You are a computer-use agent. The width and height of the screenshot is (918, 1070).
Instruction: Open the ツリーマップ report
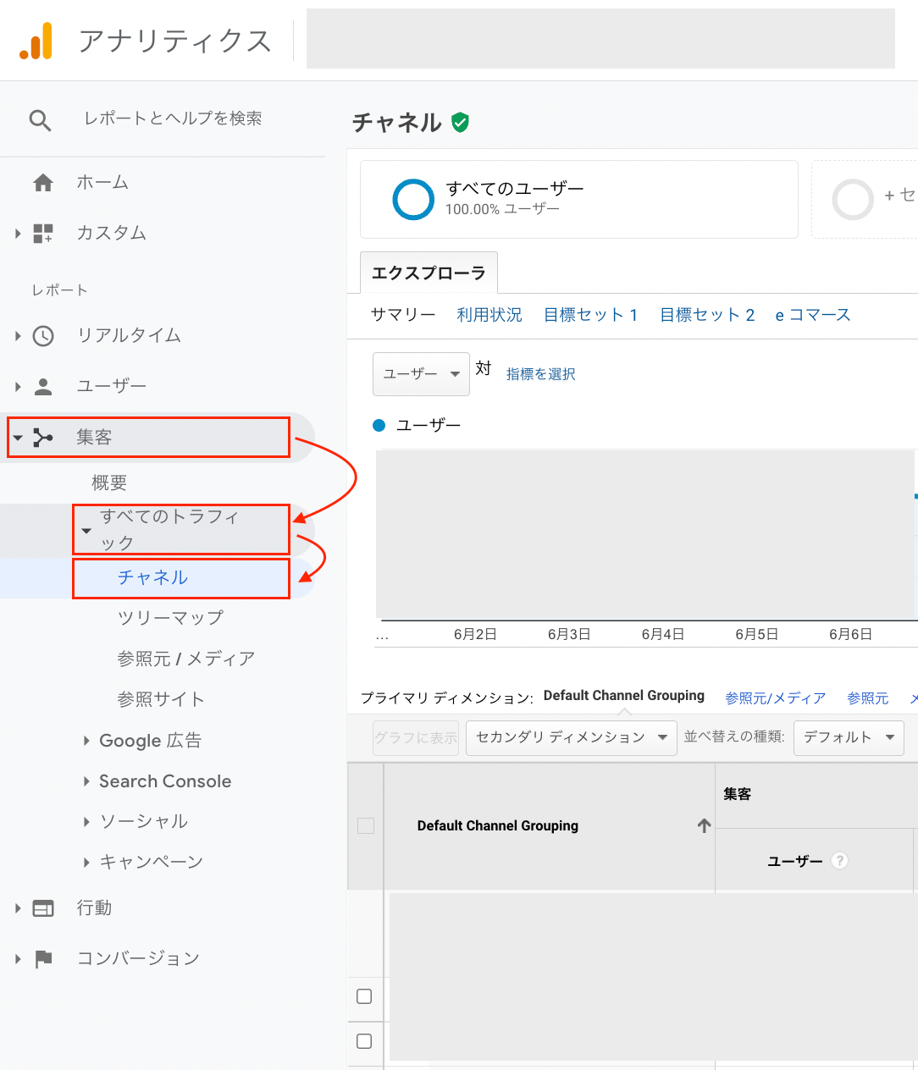pos(170,618)
